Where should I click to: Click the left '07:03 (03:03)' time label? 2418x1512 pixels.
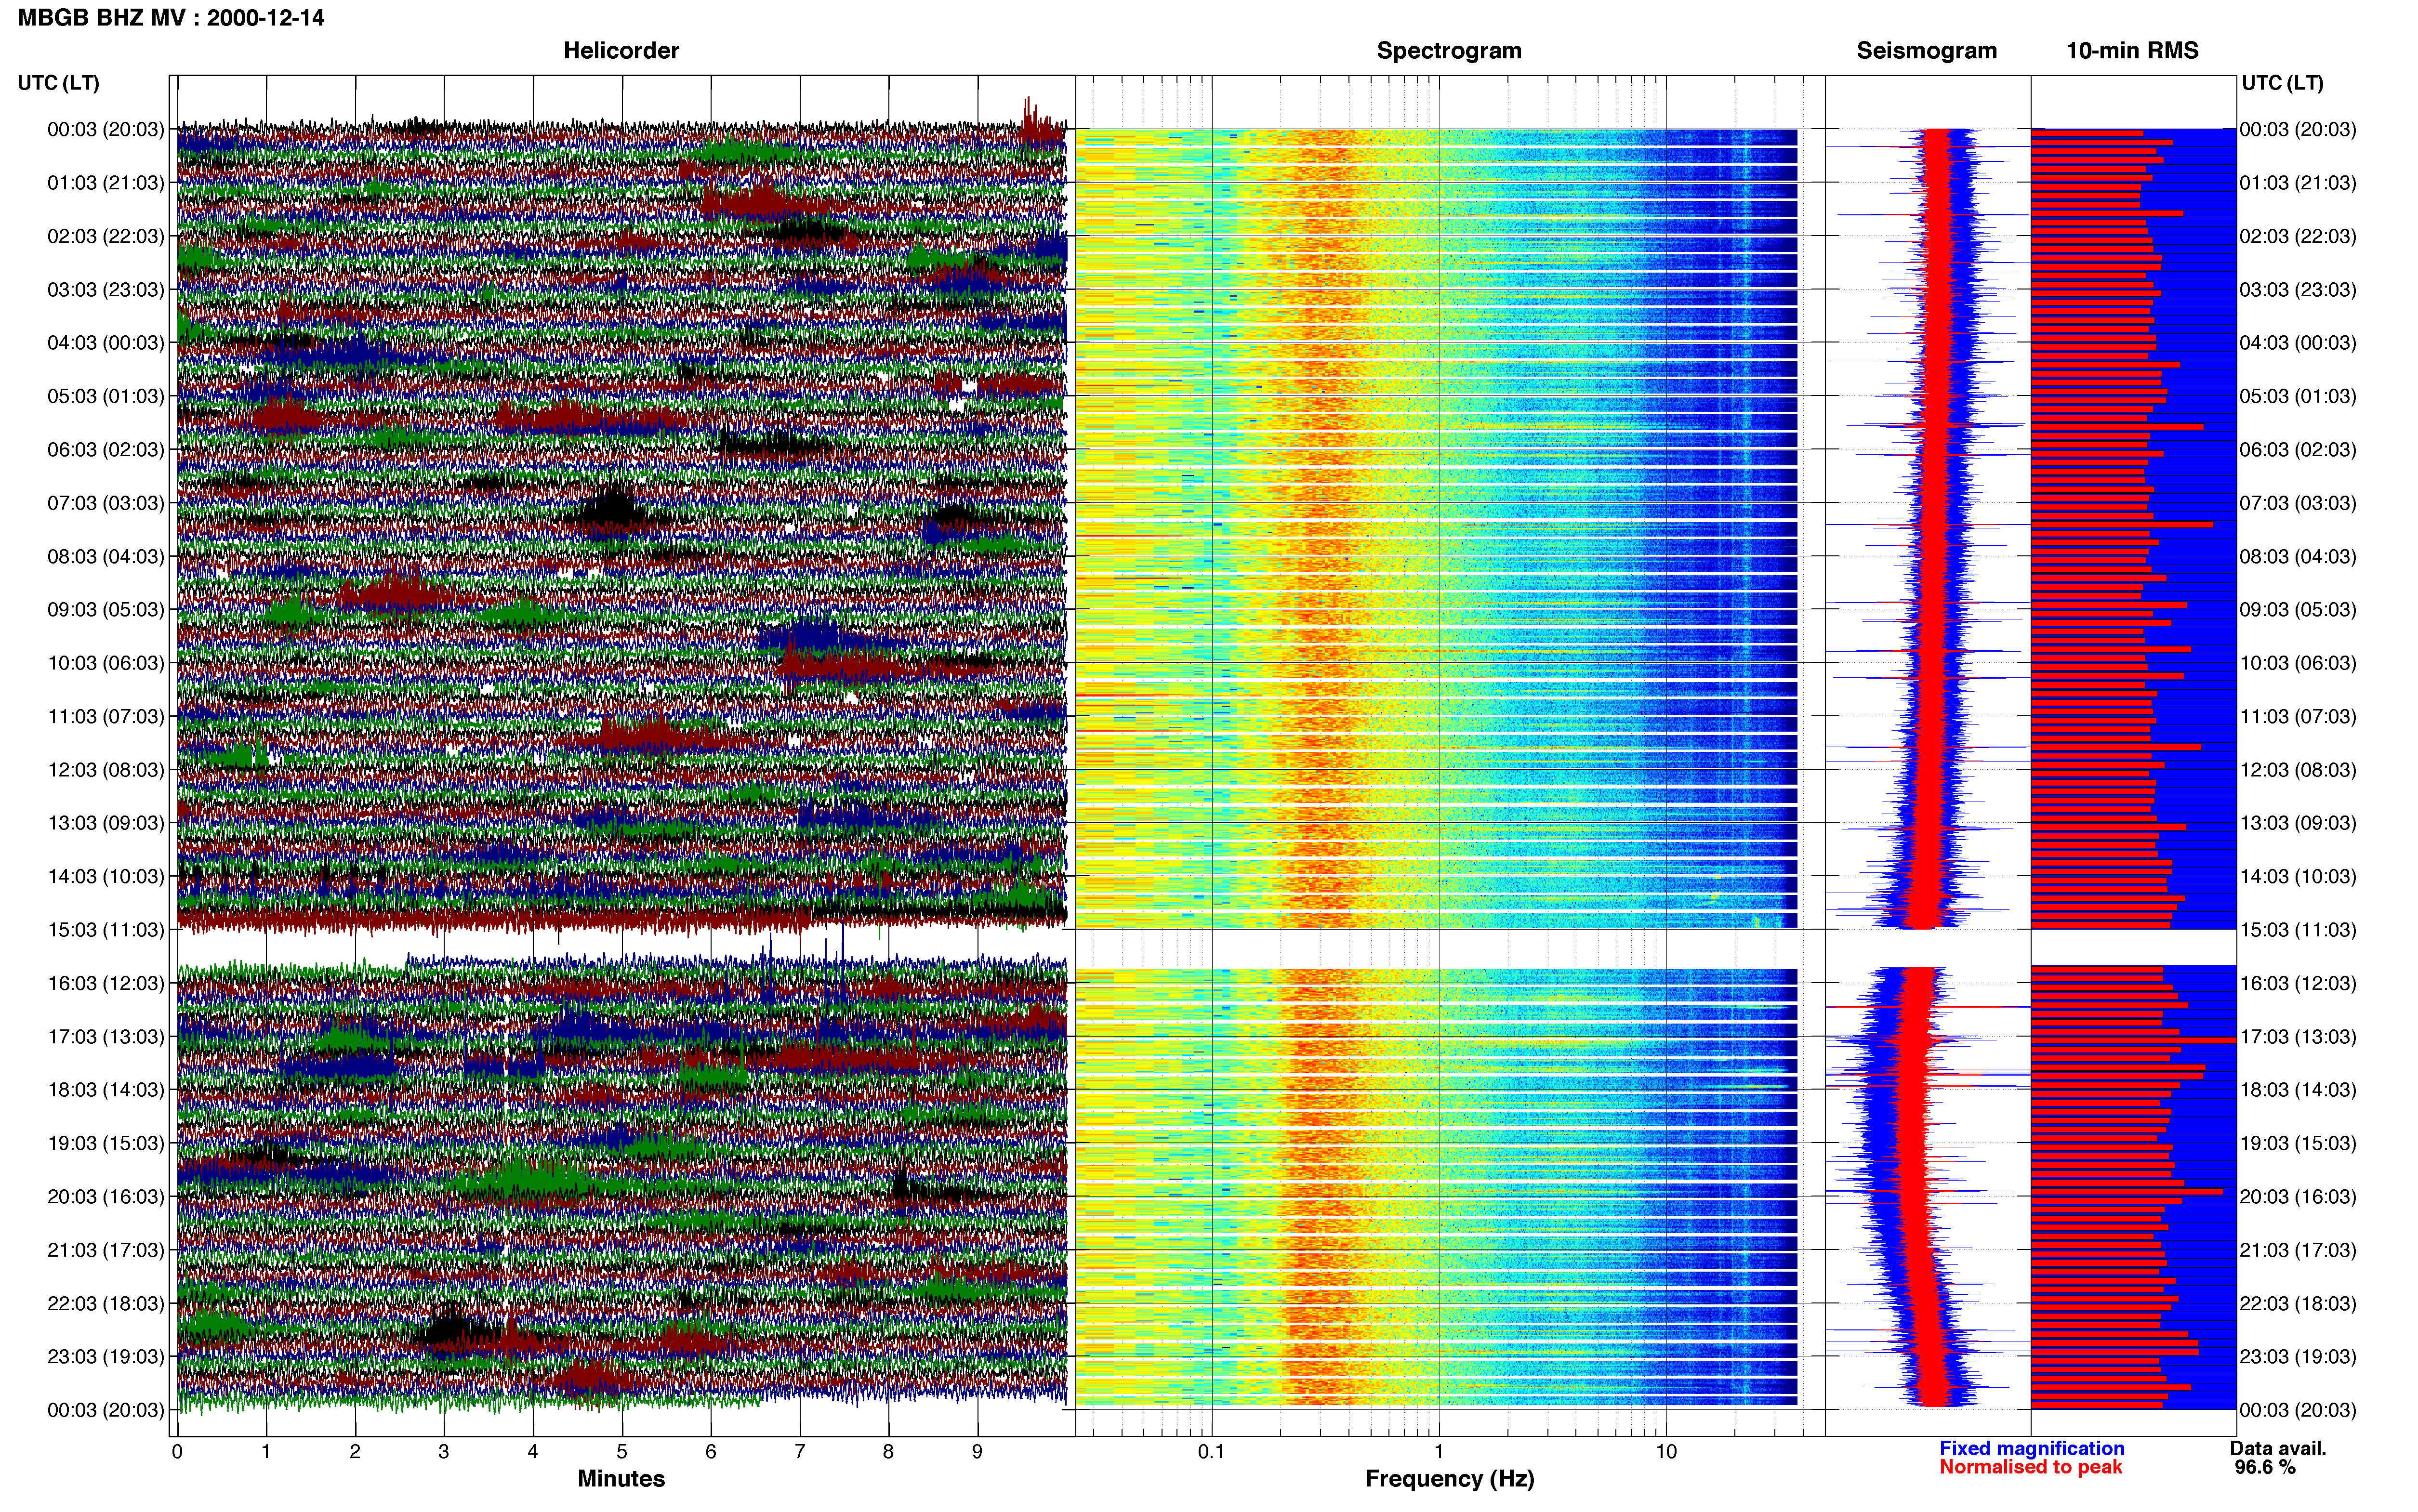(105, 503)
